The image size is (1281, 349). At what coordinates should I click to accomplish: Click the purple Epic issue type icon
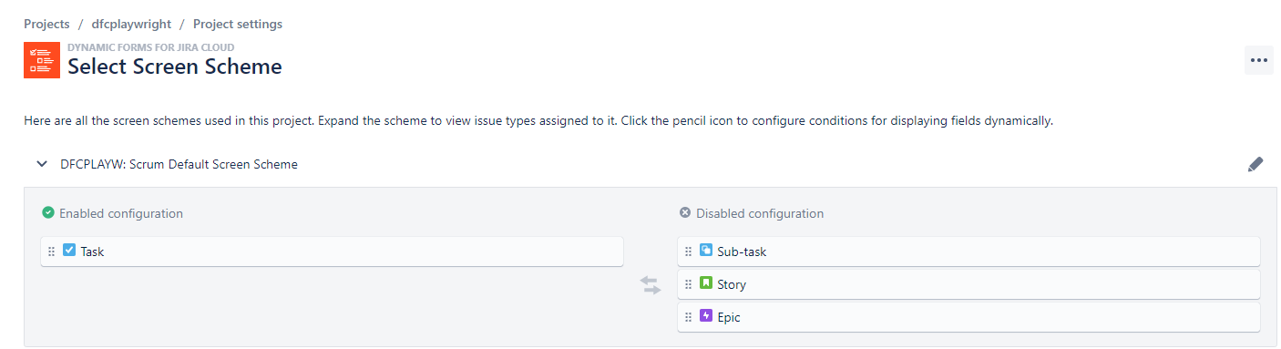[x=706, y=316]
